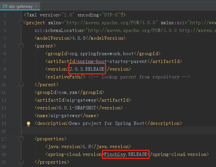Place cursor on empty line 16
Viewport: 216px width, 167px height.
pyautogui.click(x=118, y=131)
